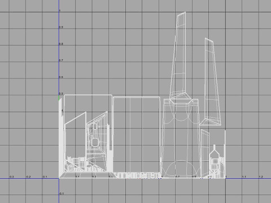Click the 0.3 label left of the origin
This screenshot has width=271, height=203.
click(12, 177)
